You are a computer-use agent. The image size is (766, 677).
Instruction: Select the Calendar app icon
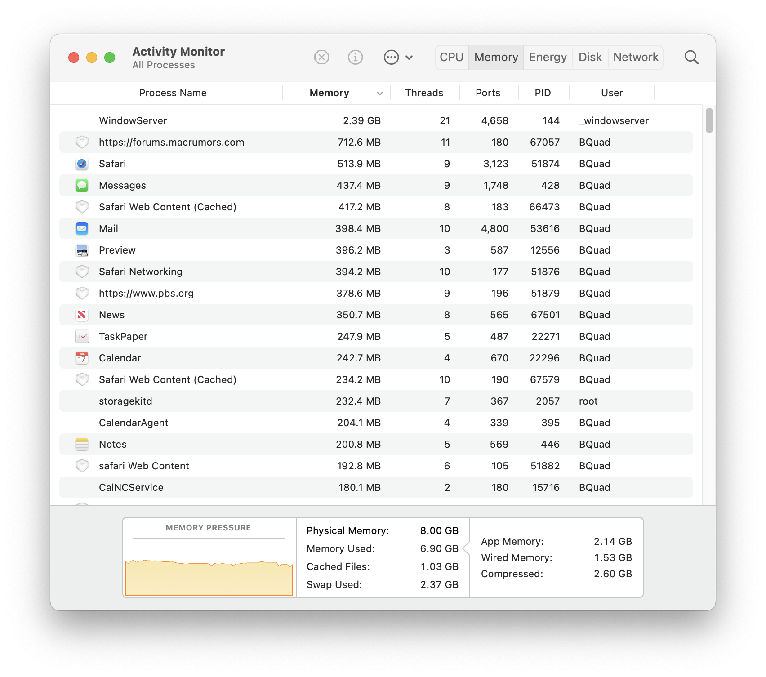tap(82, 358)
